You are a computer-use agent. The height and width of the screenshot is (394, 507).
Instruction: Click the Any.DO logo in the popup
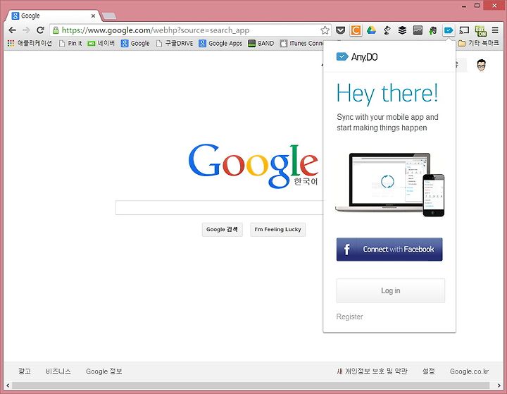pos(357,57)
